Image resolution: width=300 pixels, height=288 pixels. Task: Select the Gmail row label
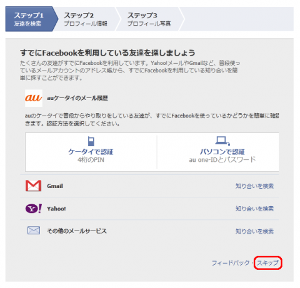(x=55, y=186)
